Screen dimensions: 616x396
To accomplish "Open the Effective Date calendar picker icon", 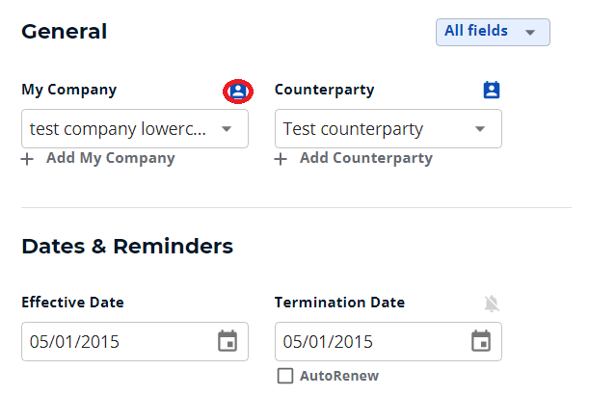I will point(228,341).
